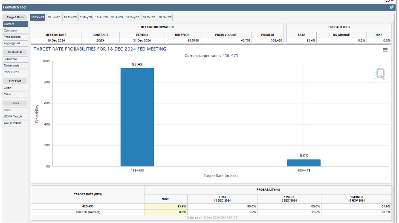Open the CVOL tool
This screenshot has height=223, width=399.
15,110
